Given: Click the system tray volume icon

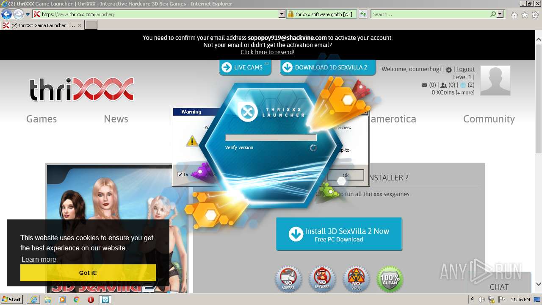Looking at the screenshot, I should click(481, 299).
